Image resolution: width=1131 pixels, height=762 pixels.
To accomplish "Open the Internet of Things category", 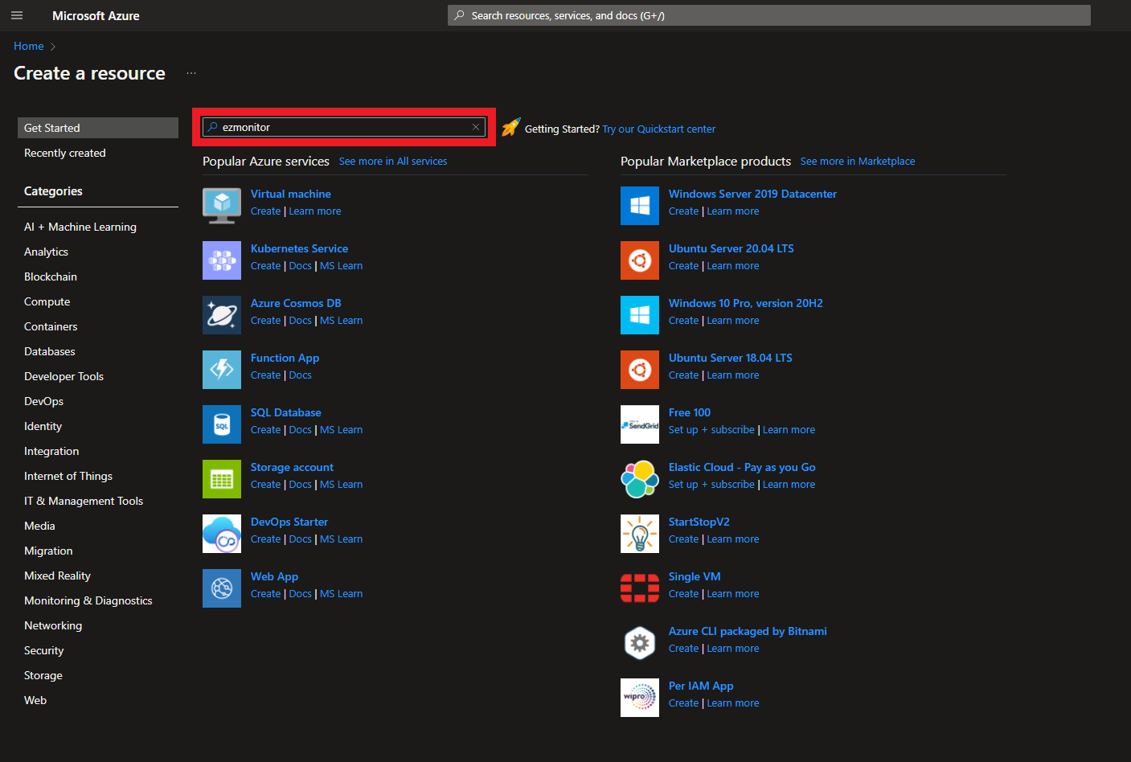I will tap(68, 476).
